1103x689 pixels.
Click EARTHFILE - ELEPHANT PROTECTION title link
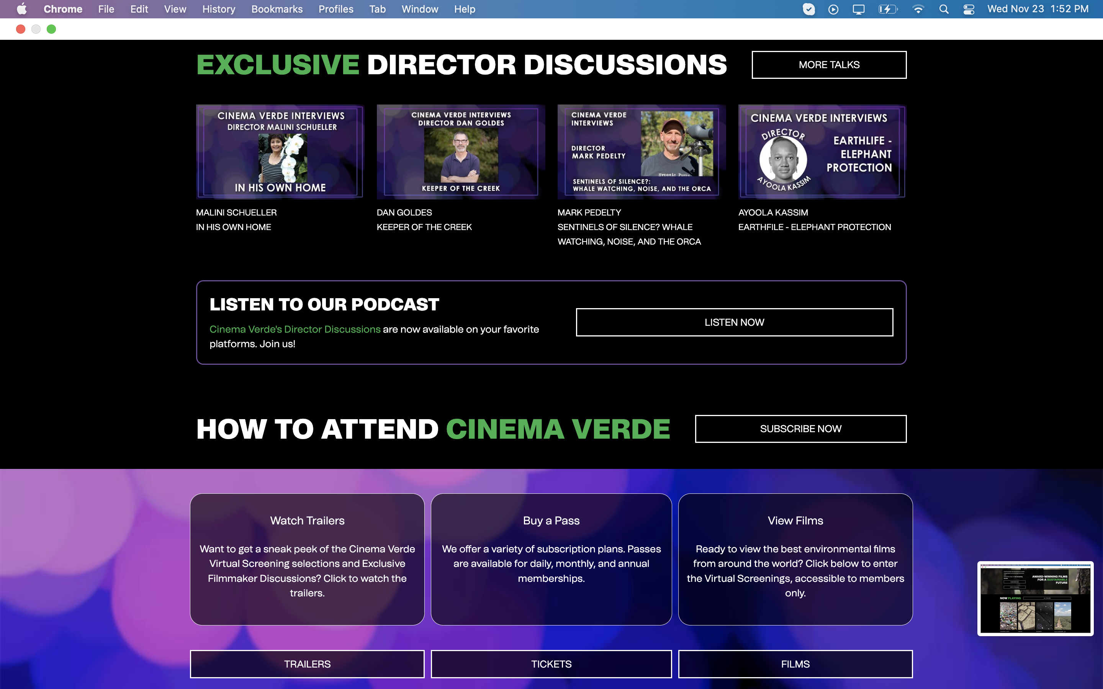pyautogui.click(x=815, y=227)
